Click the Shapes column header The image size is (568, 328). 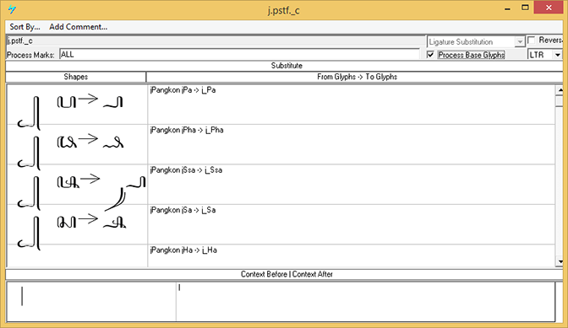pyautogui.click(x=76, y=77)
